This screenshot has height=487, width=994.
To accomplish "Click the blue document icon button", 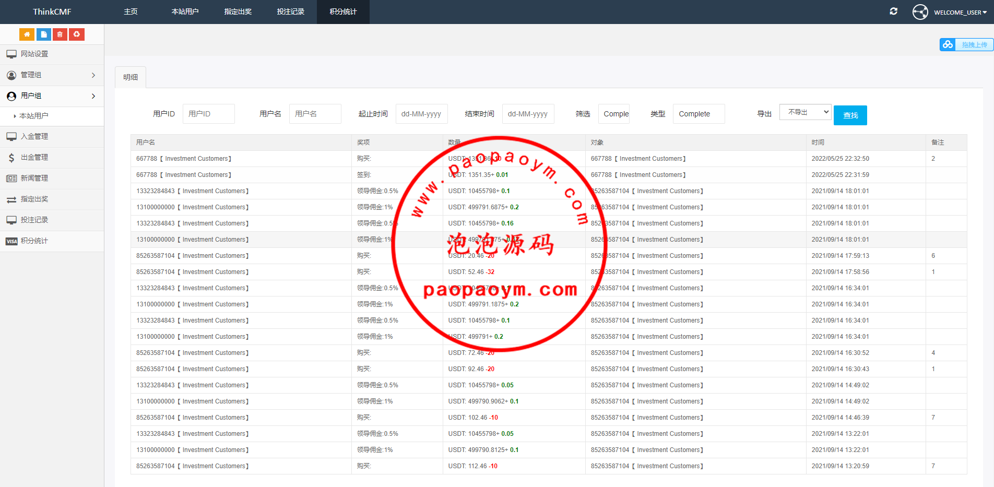I will click(43, 34).
